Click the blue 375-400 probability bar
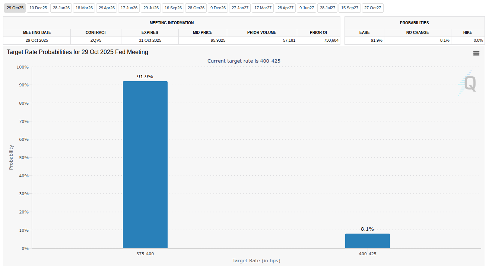 click(x=145, y=165)
